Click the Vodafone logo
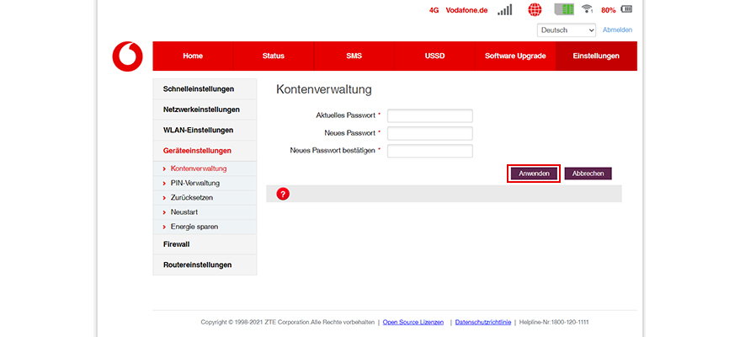The image size is (740, 337). point(128,56)
